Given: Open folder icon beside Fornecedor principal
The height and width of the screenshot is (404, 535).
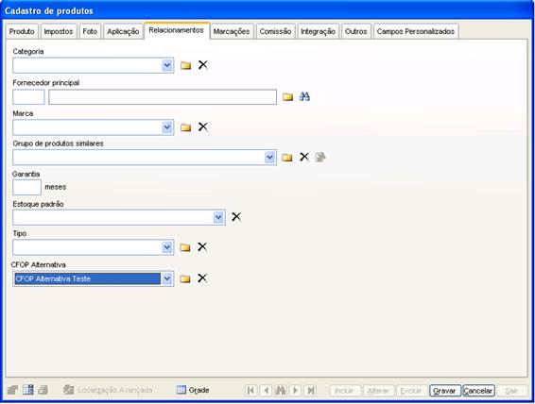Looking at the screenshot, I should coord(287,97).
